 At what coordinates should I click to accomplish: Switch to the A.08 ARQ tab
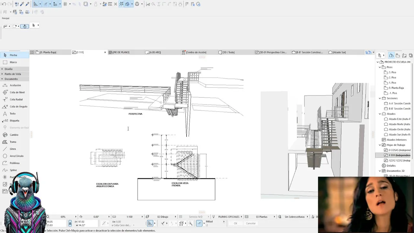pyautogui.click(x=162, y=52)
